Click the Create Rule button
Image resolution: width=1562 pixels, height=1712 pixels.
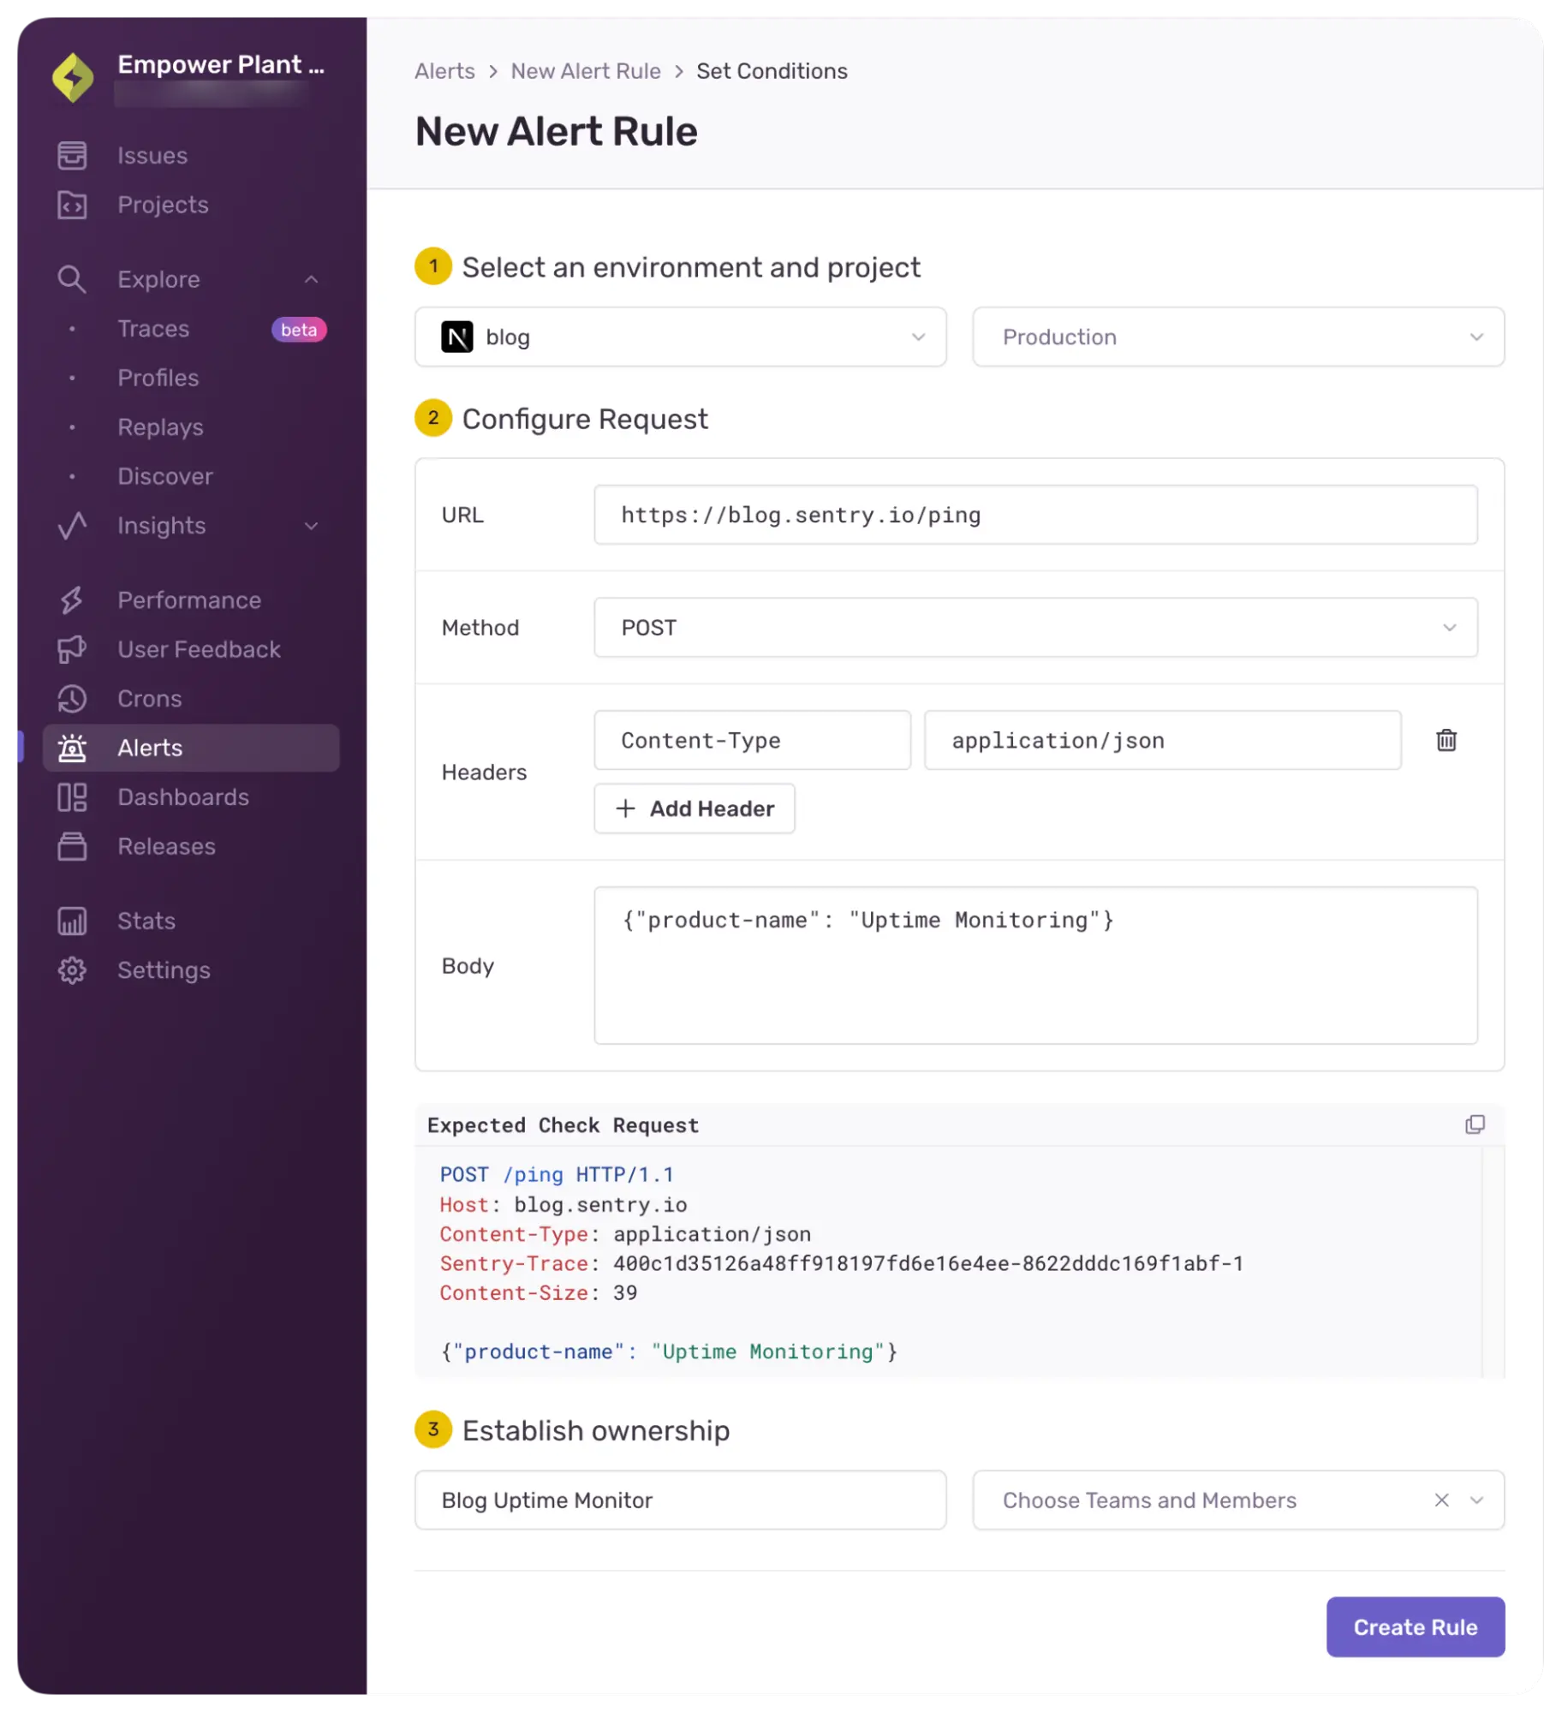click(x=1415, y=1626)
